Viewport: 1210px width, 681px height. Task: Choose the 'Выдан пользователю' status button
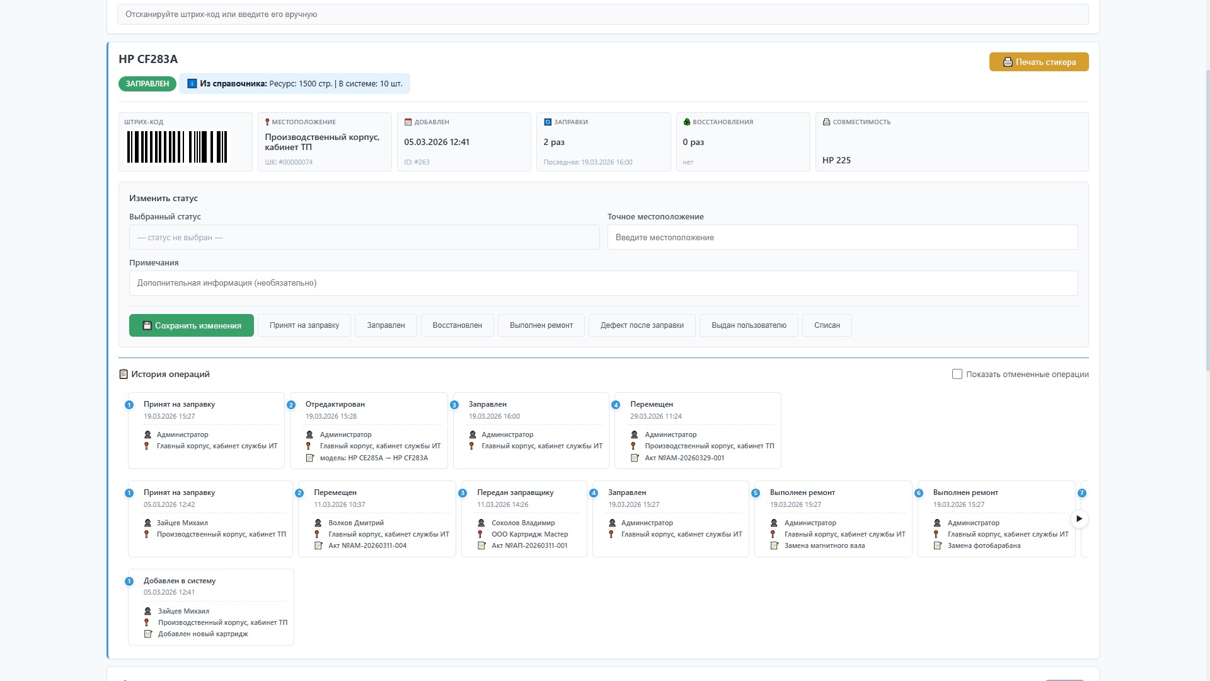[749, 325]
